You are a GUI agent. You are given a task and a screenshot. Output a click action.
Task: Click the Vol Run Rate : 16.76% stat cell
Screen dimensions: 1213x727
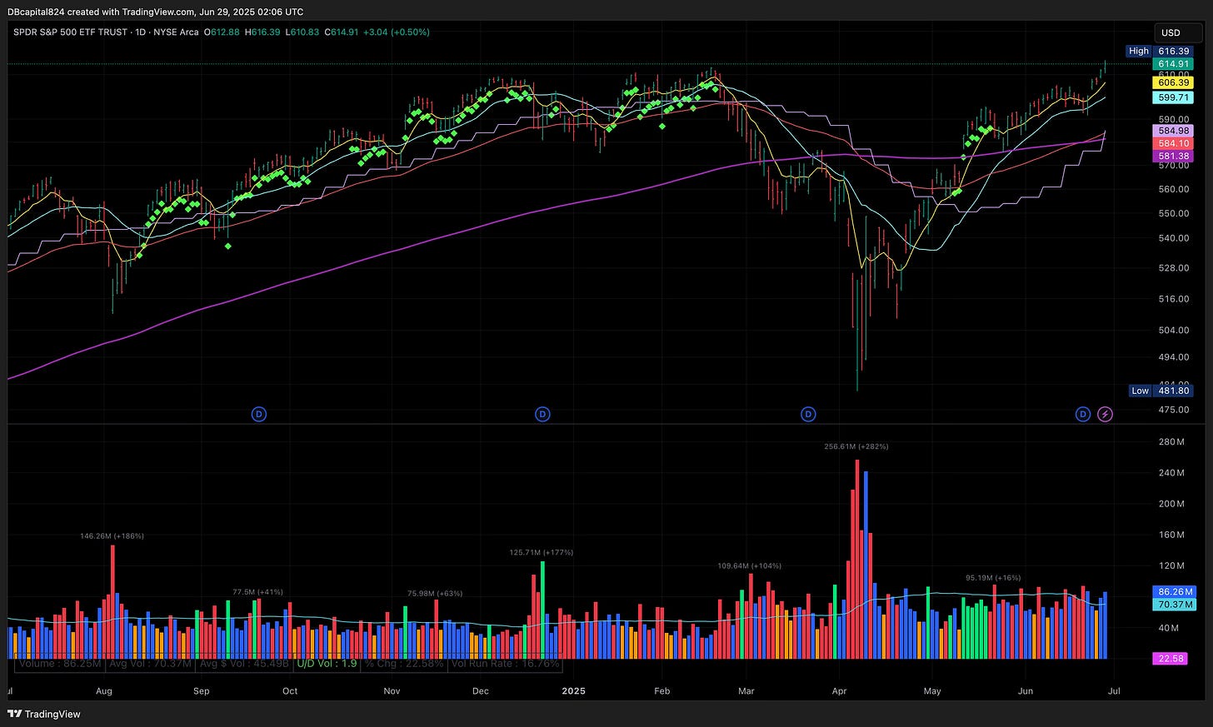[x=505, y=664]
